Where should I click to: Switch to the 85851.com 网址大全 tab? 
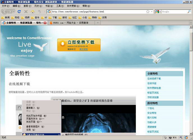point(71,23)
